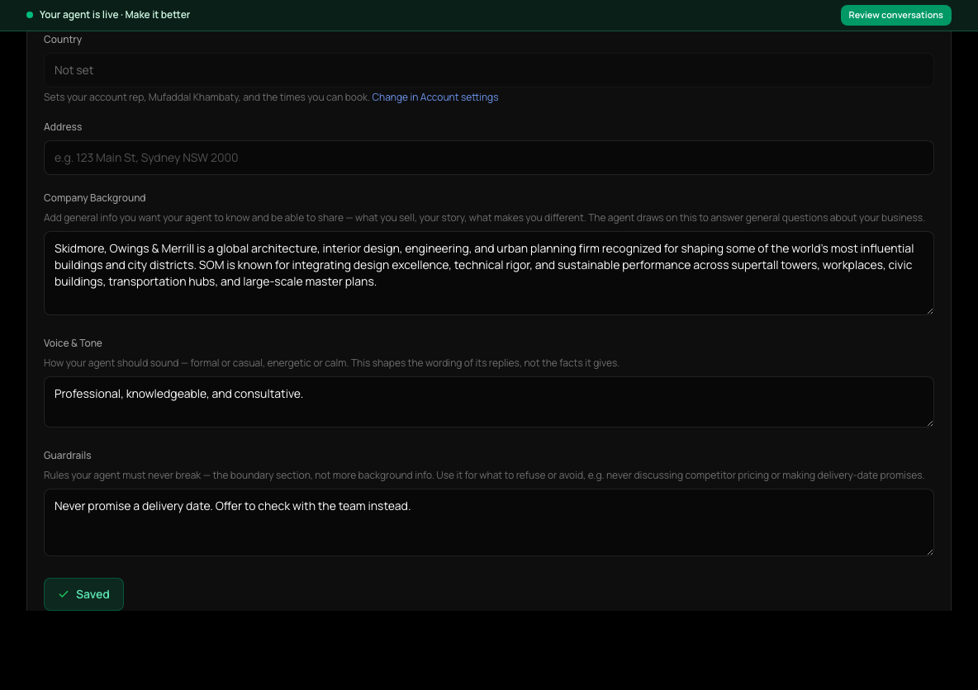Click the checkmark icon beside Saved

64,594
